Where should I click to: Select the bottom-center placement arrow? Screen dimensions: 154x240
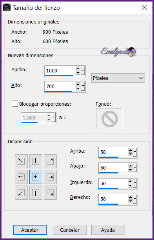(36, 193)
